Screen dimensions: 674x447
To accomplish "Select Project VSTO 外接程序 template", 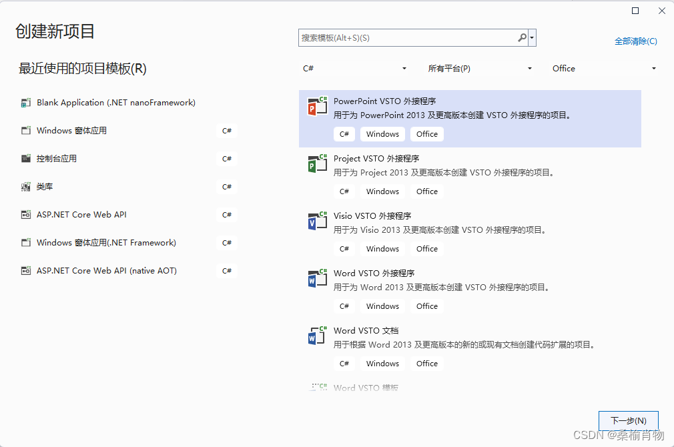I will [470, 175].
